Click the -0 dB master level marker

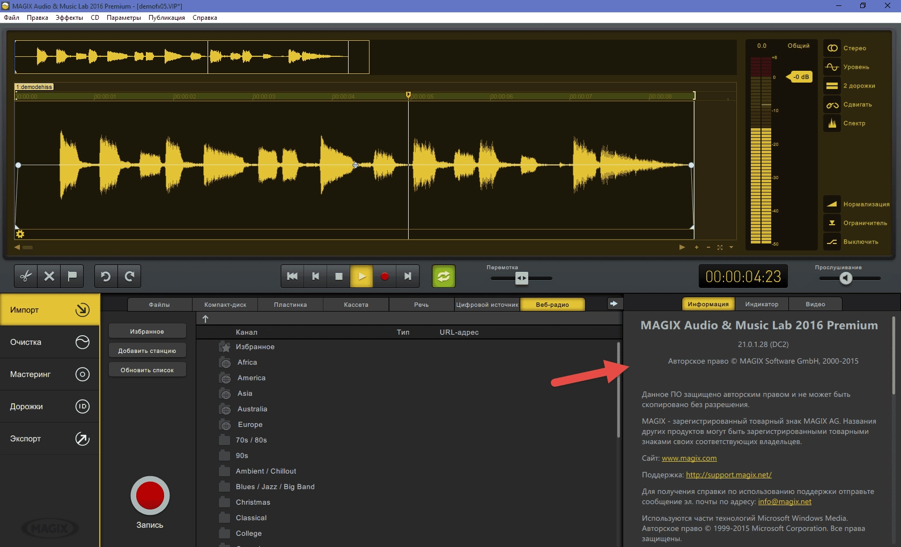click(800, 77)
